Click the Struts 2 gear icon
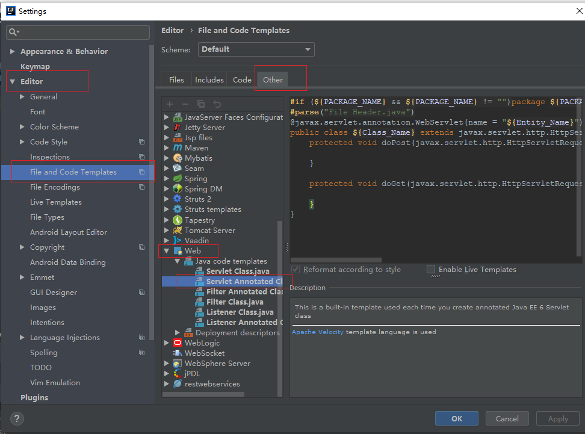Screen dimensions: 585x434 click(x=178, y=199)
